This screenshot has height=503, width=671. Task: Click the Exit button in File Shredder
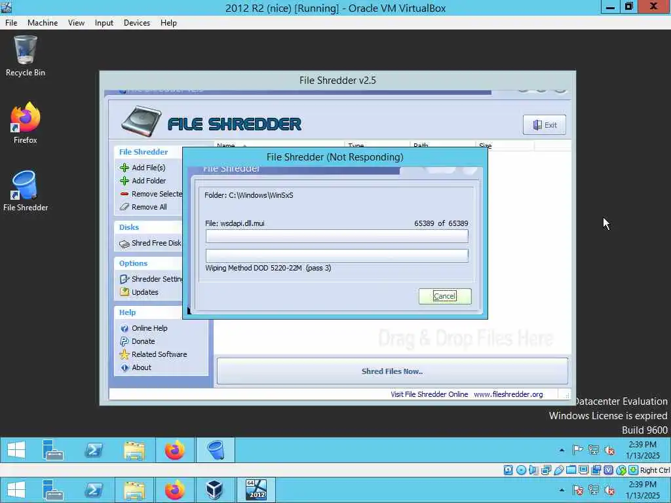click(545, 125)
